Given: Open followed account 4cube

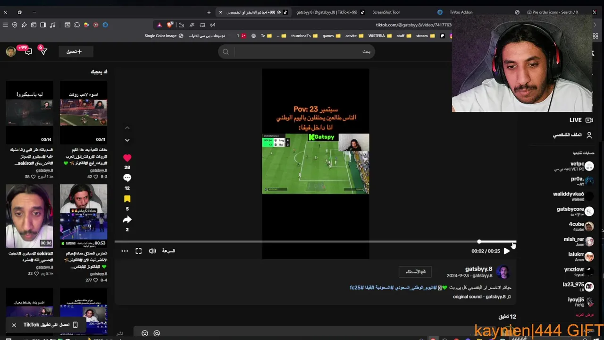Looking at the screenshot, I should click(x=581, y=227).
